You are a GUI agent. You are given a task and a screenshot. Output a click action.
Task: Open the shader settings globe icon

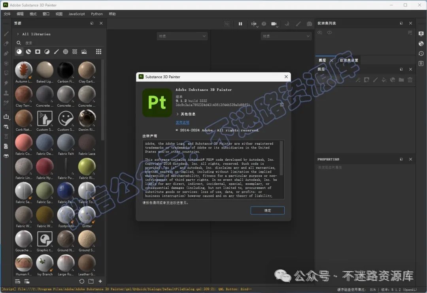click(x=421, y=43)
